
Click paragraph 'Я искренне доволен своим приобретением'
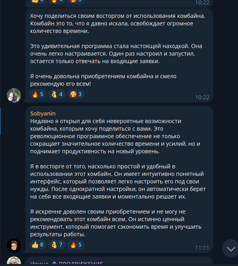tap(116, 223)
